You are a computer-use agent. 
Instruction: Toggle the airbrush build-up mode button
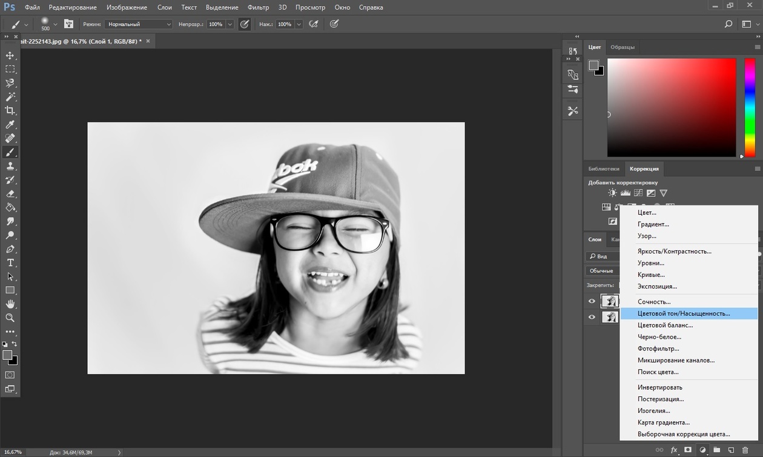click(x=314, y=24)
